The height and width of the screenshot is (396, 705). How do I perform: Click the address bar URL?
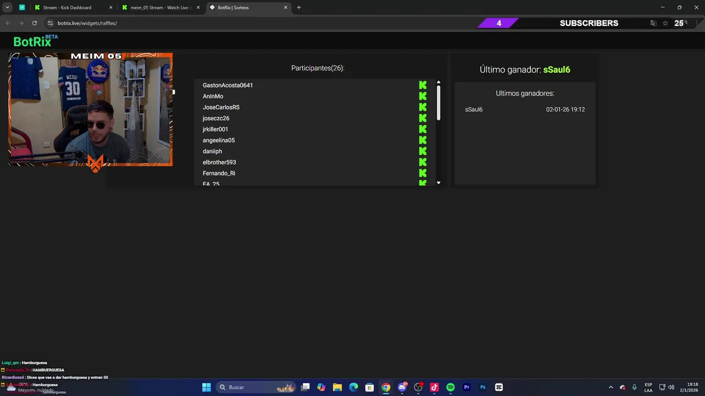[87, 23]
